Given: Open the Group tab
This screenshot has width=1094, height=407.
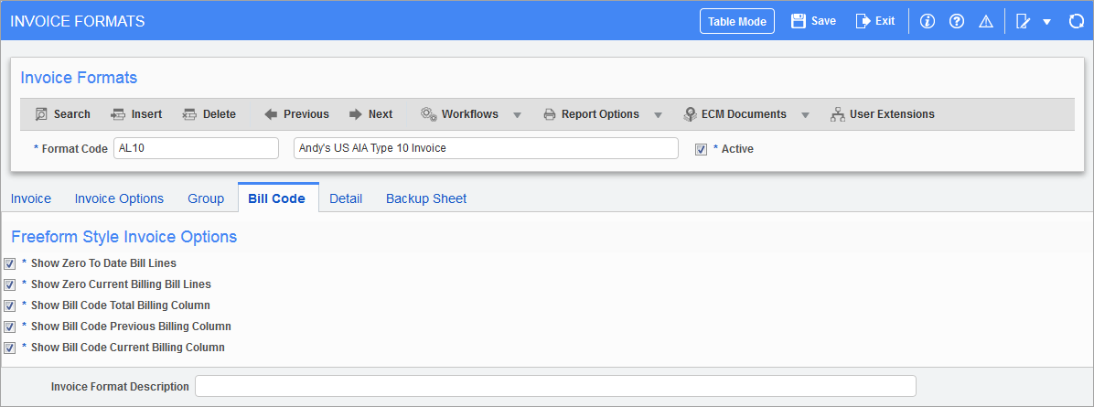Looking at the screenshot, I should (x=206, y=198).
